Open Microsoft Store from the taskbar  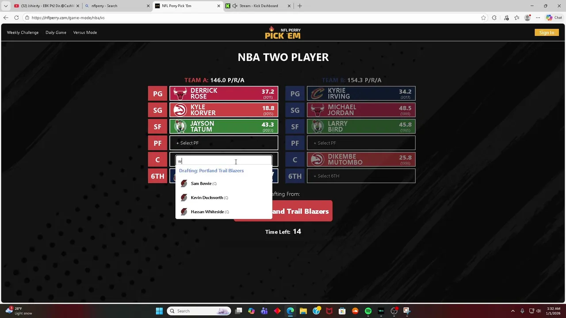(x=342, y=311)
